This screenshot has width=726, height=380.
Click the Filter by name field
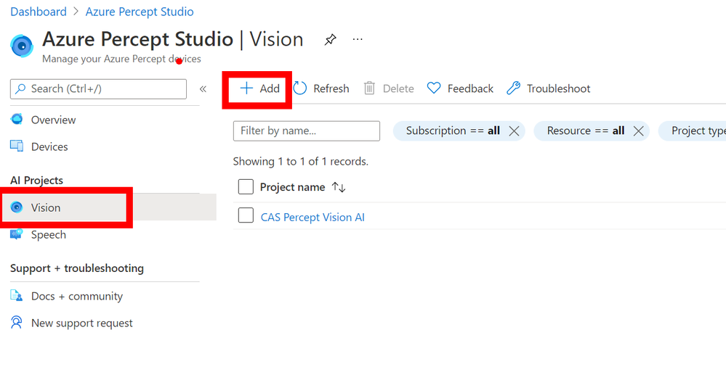[x=306, y=131]
